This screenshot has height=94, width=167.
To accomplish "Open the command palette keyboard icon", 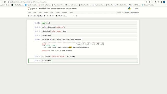I will pos(76,16).
